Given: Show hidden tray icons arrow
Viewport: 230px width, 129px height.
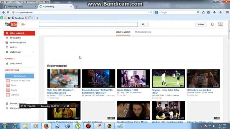Looking at the screenshot, I should 202,126.
